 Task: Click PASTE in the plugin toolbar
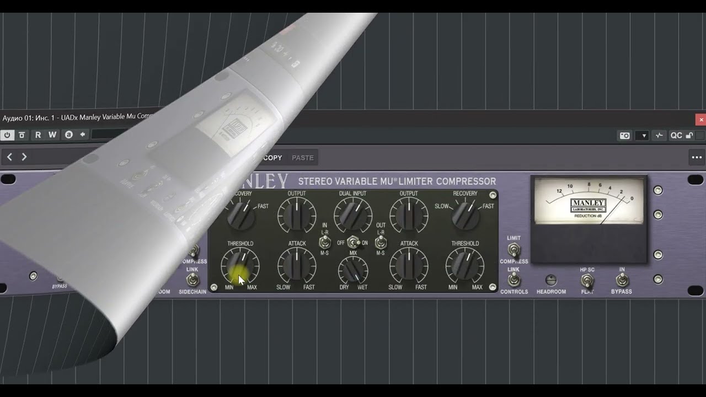(x=303, y=158)
